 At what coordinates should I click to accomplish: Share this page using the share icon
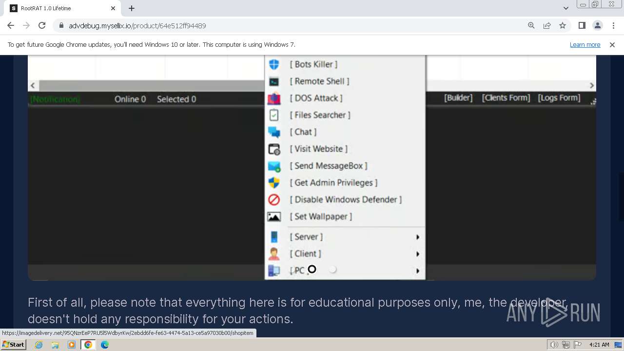coord(547,26)
